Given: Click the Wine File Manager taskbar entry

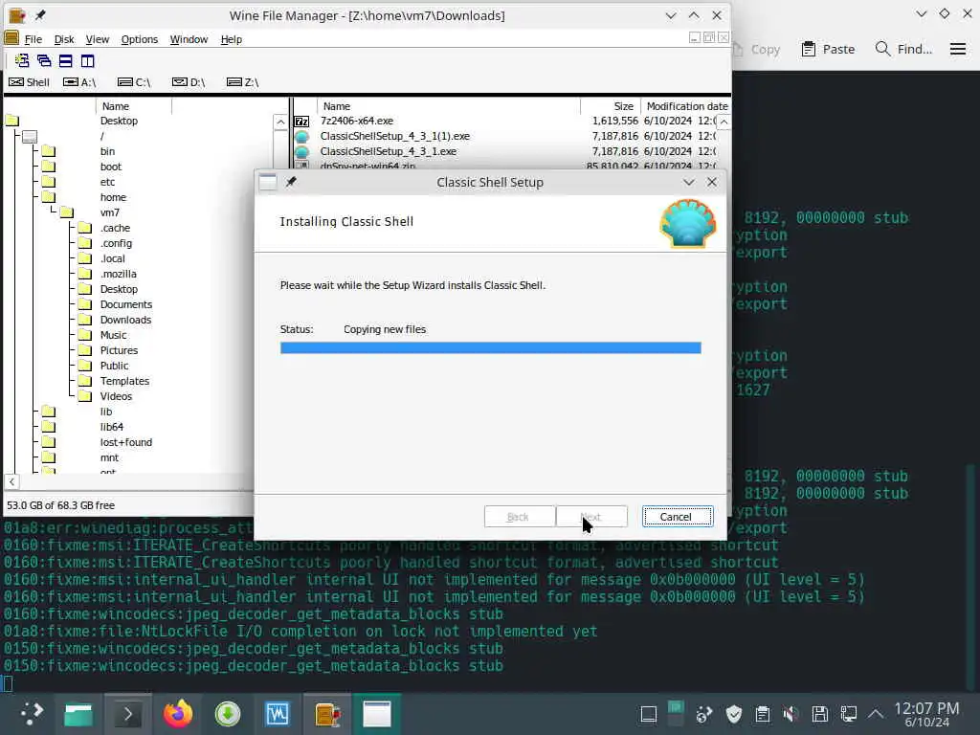Looking at the screenshot, I should tap(327, 714).
